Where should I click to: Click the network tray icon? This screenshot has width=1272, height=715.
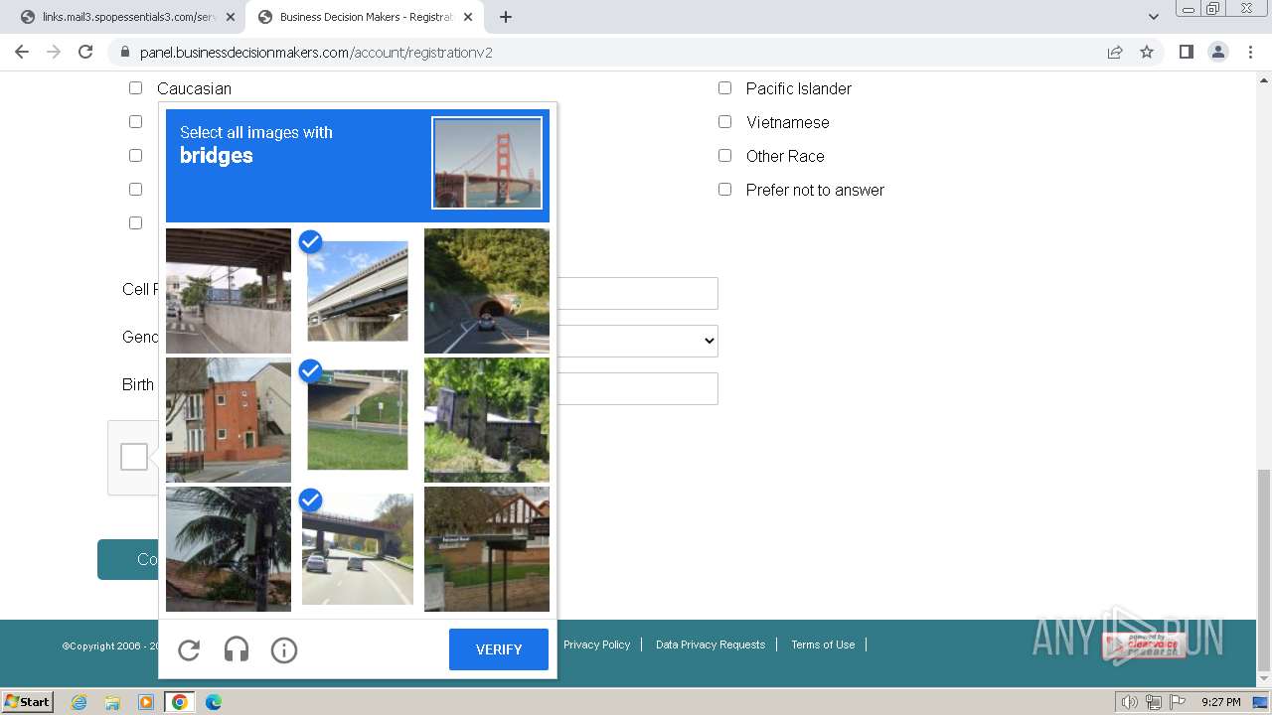1154,702
